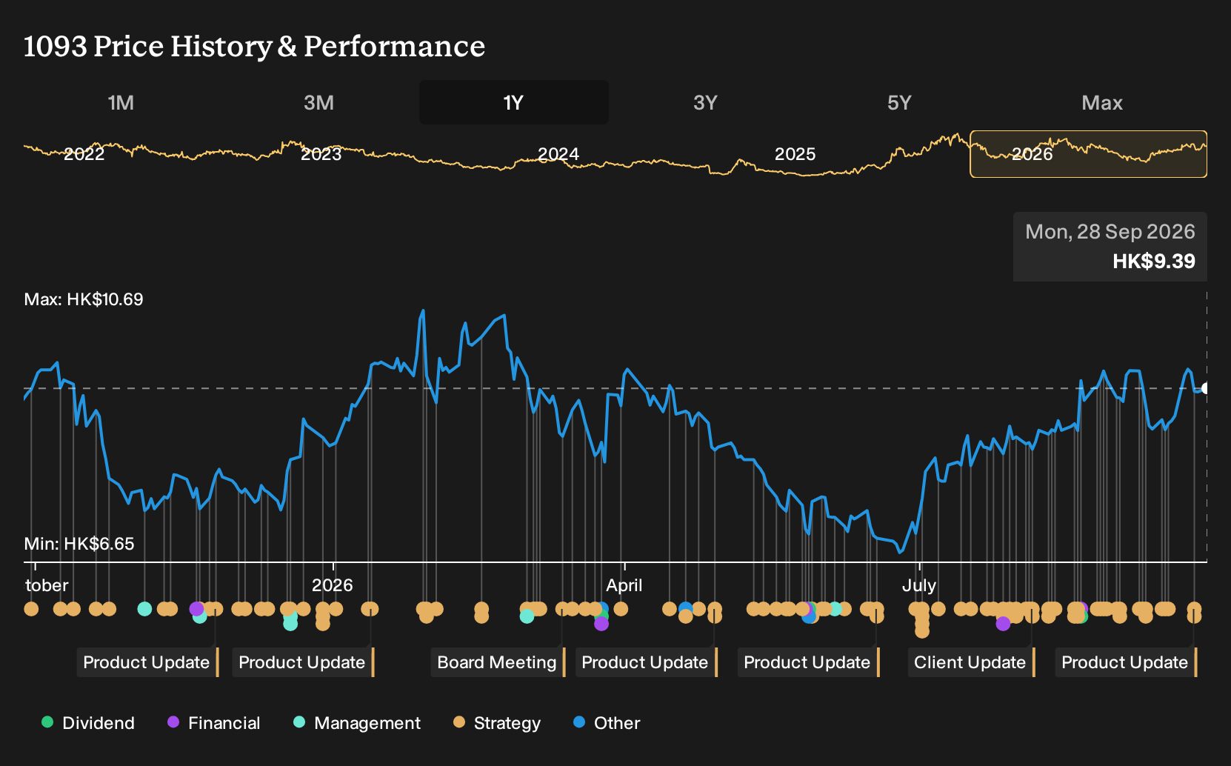1231x766 pixels.
Task: Toggle the Financial legend filter
Action: [214, 723]
